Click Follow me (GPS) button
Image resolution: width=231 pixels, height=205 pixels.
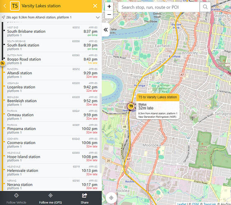point(51,198)
